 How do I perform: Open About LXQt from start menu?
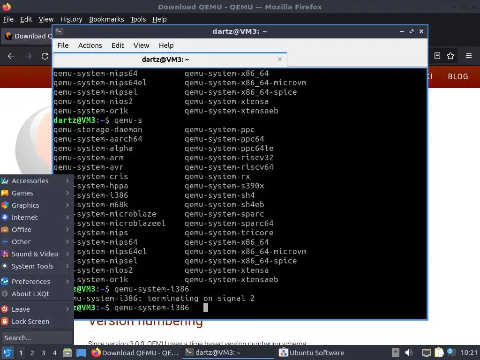coord(36,294)
